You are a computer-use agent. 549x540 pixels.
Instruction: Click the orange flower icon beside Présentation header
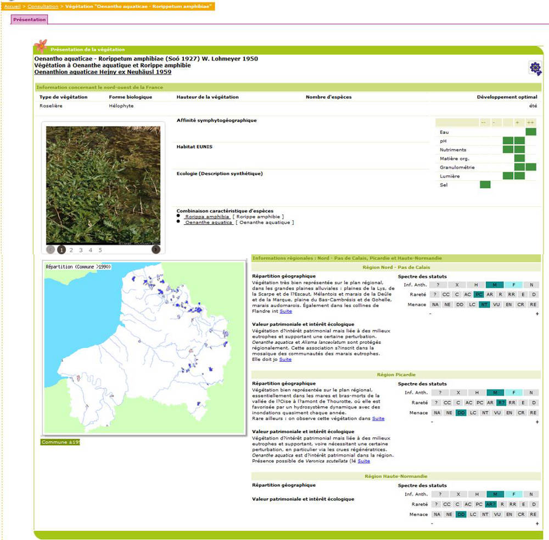coord(41,46)
